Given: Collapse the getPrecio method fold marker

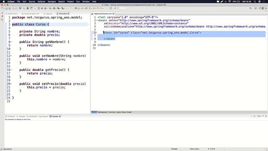Looking at the screenshot, I should (x=11, y=70).
